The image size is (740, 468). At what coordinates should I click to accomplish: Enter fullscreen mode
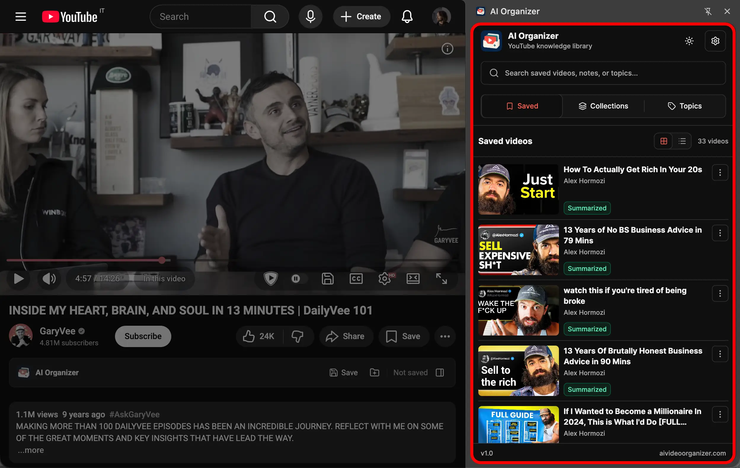[x=441, y=278]
